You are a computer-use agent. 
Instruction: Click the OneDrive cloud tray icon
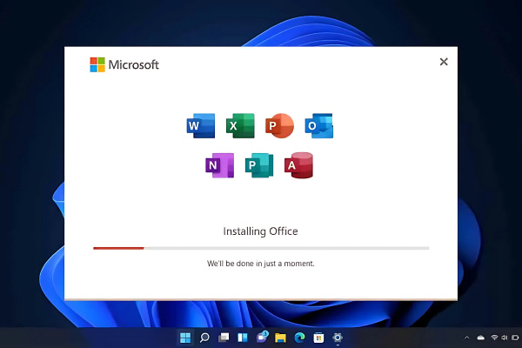(481, 338)
